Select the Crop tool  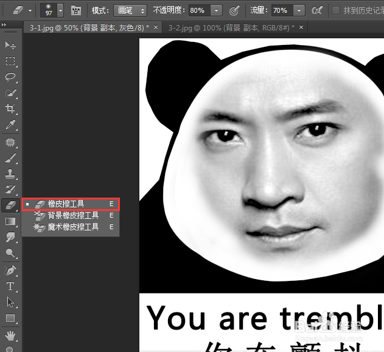pos(10,108)
